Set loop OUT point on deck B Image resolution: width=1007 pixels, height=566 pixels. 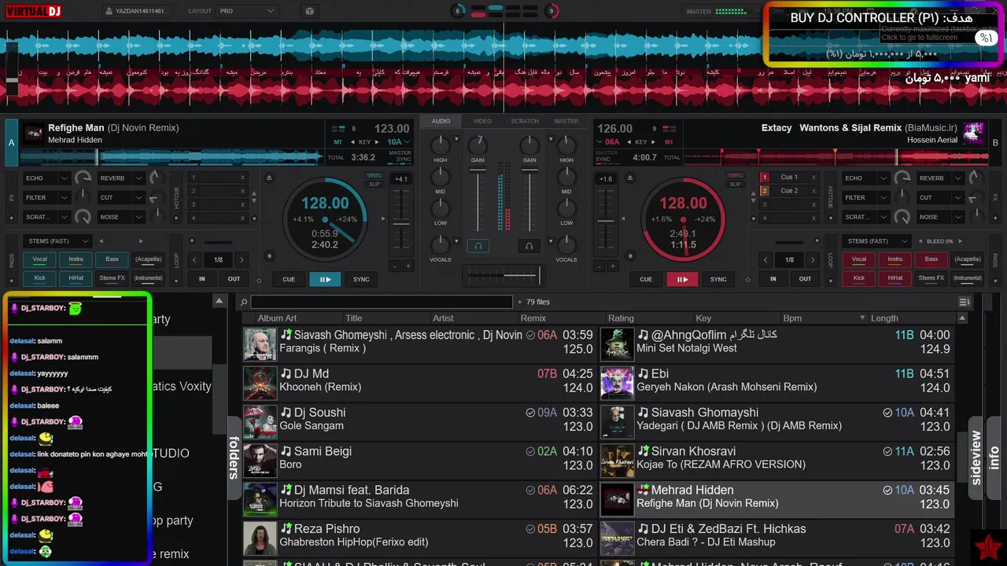[805, 279]
